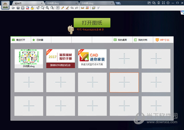Click the green 打开图纸 button
This screenshot has height=130, width=184.
click(92, 23)
